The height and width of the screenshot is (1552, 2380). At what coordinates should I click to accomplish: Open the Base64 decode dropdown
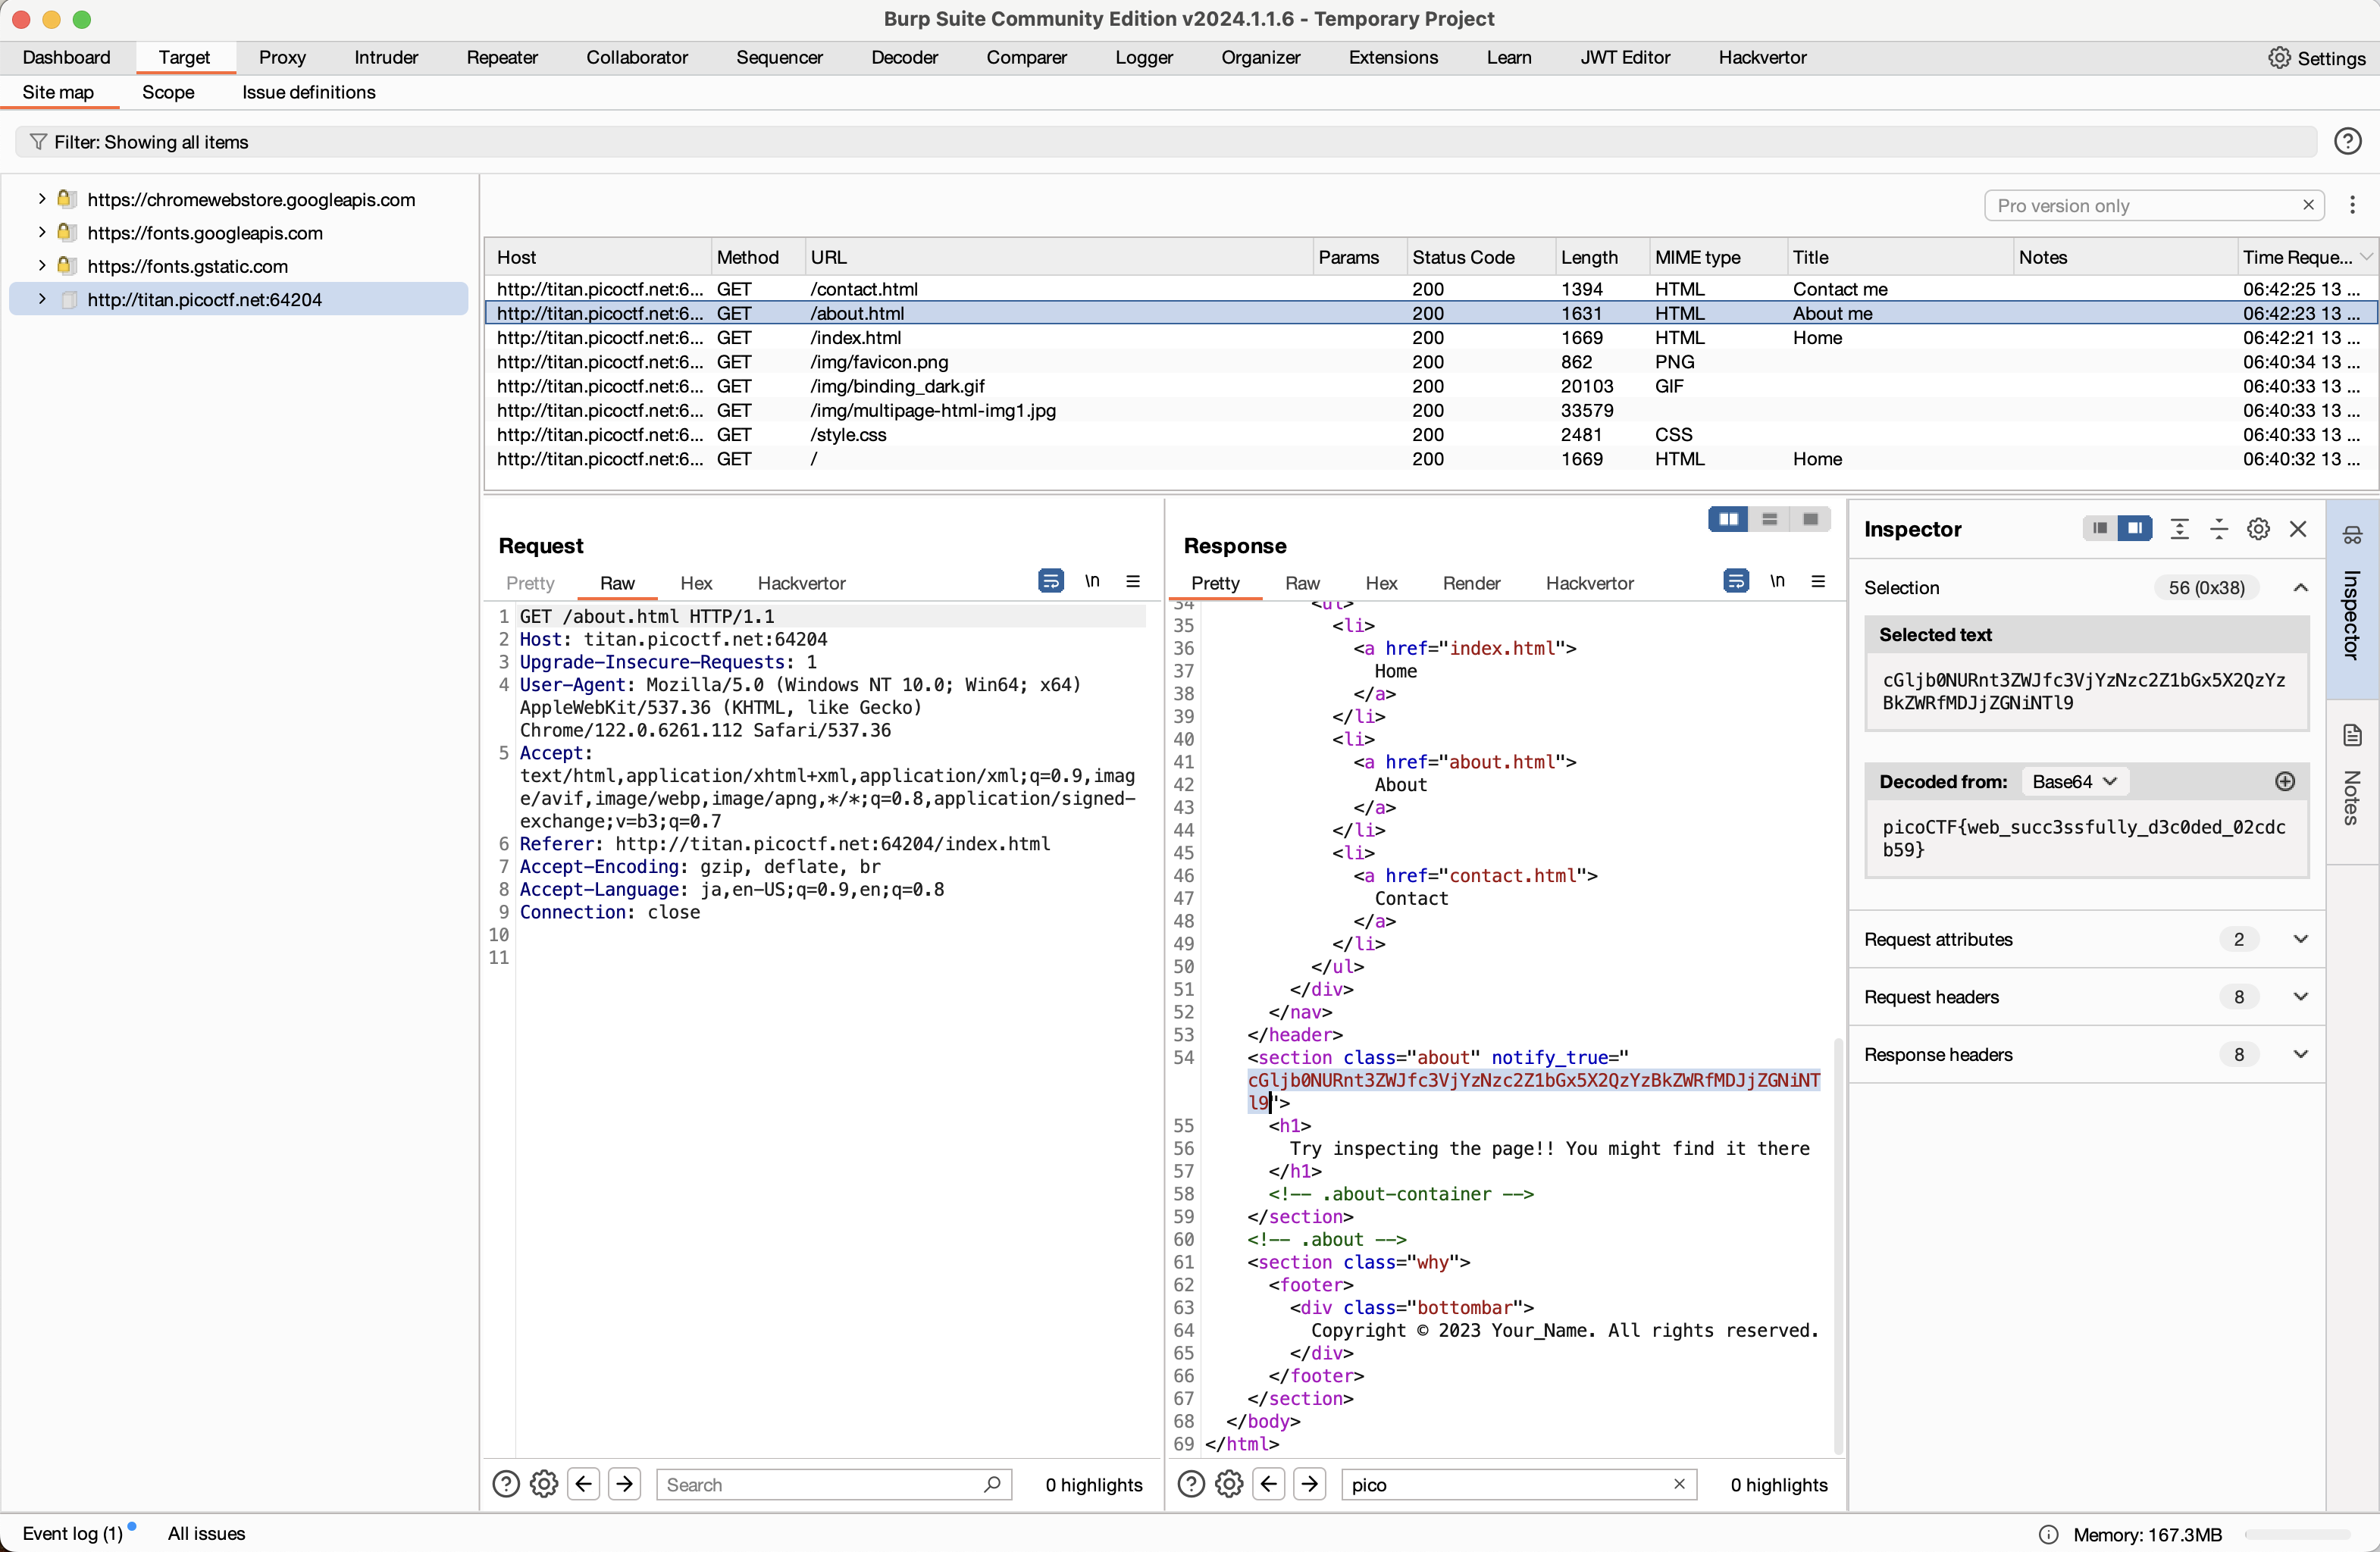click(x=2075, y=782)
